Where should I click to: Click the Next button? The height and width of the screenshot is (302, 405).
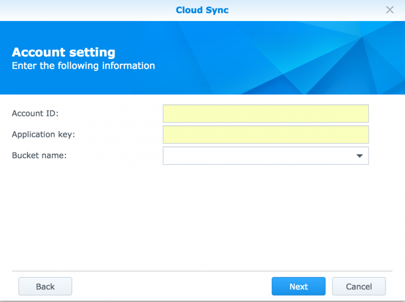[298, 286]
